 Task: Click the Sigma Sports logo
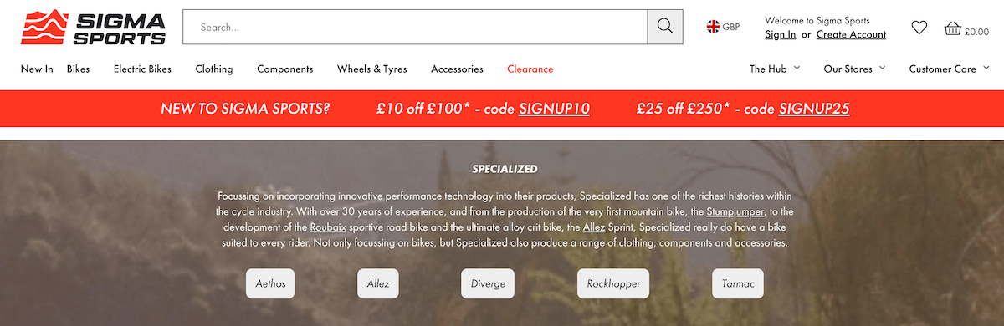(94, 27)
